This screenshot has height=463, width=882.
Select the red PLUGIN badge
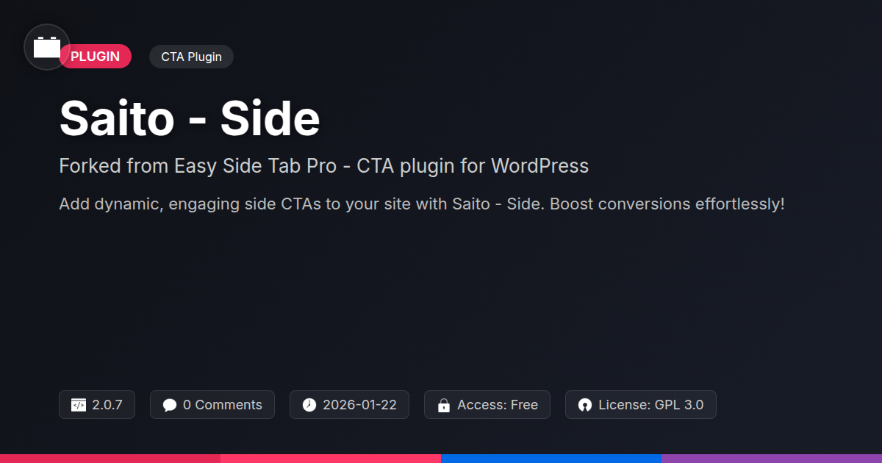click(96, 57)
